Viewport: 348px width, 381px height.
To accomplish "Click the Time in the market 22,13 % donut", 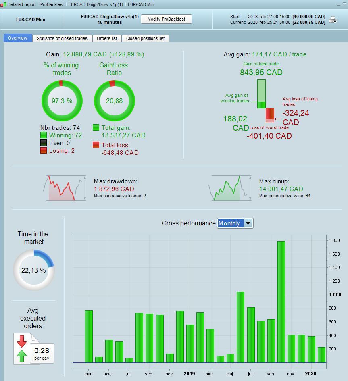I will pyautogui.click(x=33, y=270).
